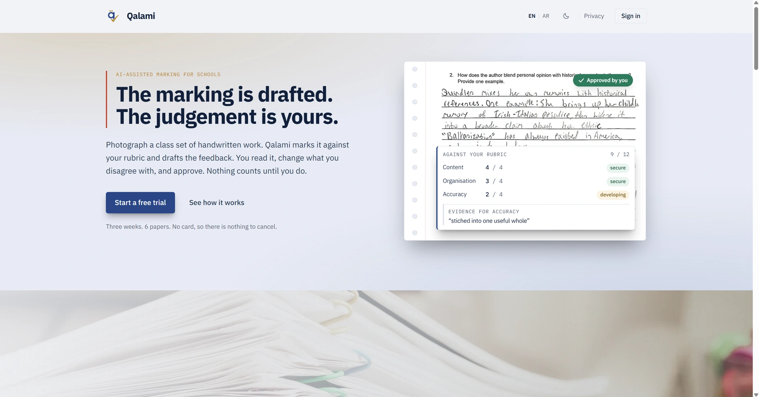759x397 pixels.
Task: Click the Against Your Rubric heading
Action: [x=475, y=154]
